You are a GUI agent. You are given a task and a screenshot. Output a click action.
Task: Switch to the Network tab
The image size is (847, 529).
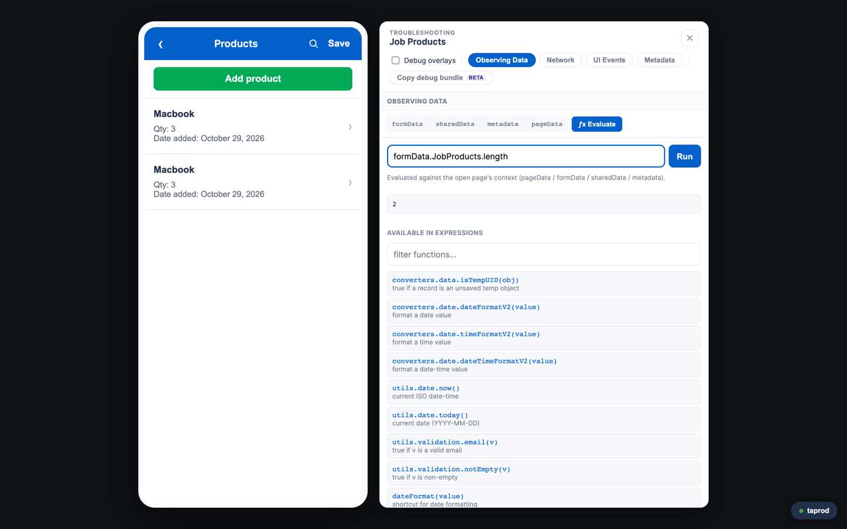click(561, 60)
